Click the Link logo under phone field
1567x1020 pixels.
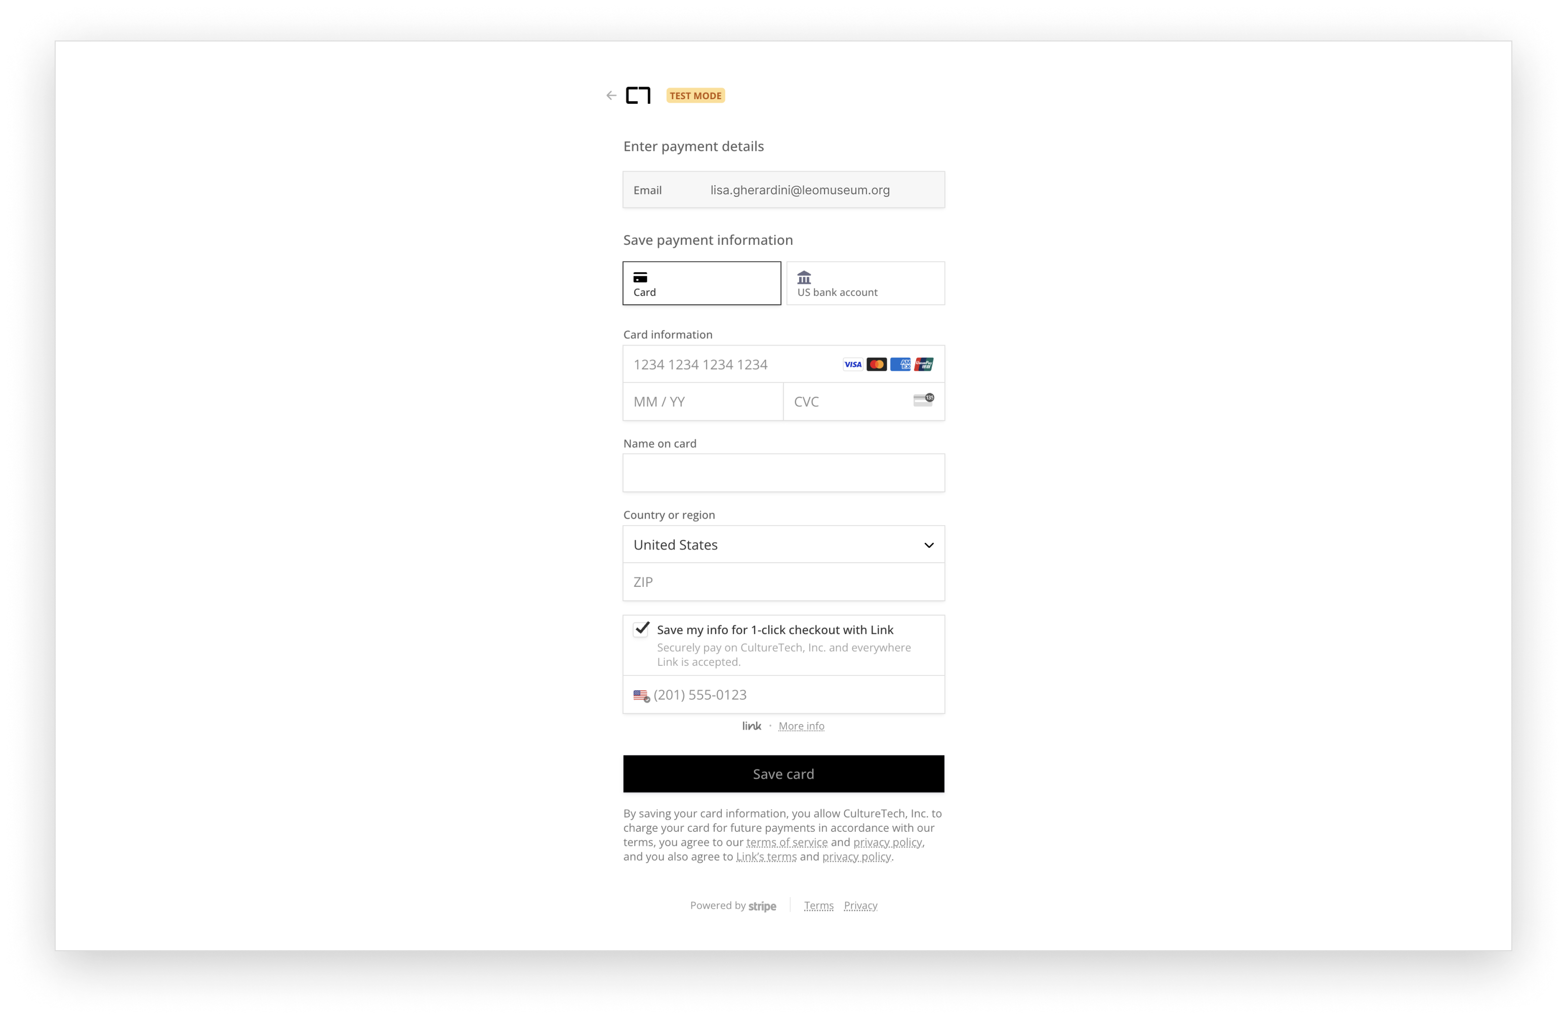751,726
